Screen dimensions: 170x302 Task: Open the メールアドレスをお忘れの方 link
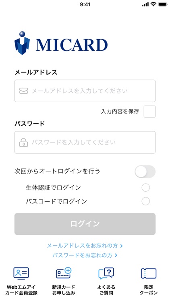[85, 246]
